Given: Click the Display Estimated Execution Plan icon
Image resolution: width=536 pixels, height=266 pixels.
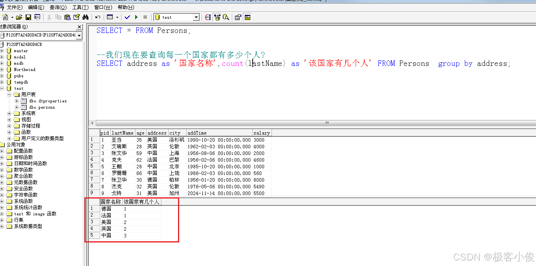Looking at the screenshot, I should (x=208, y=17).
